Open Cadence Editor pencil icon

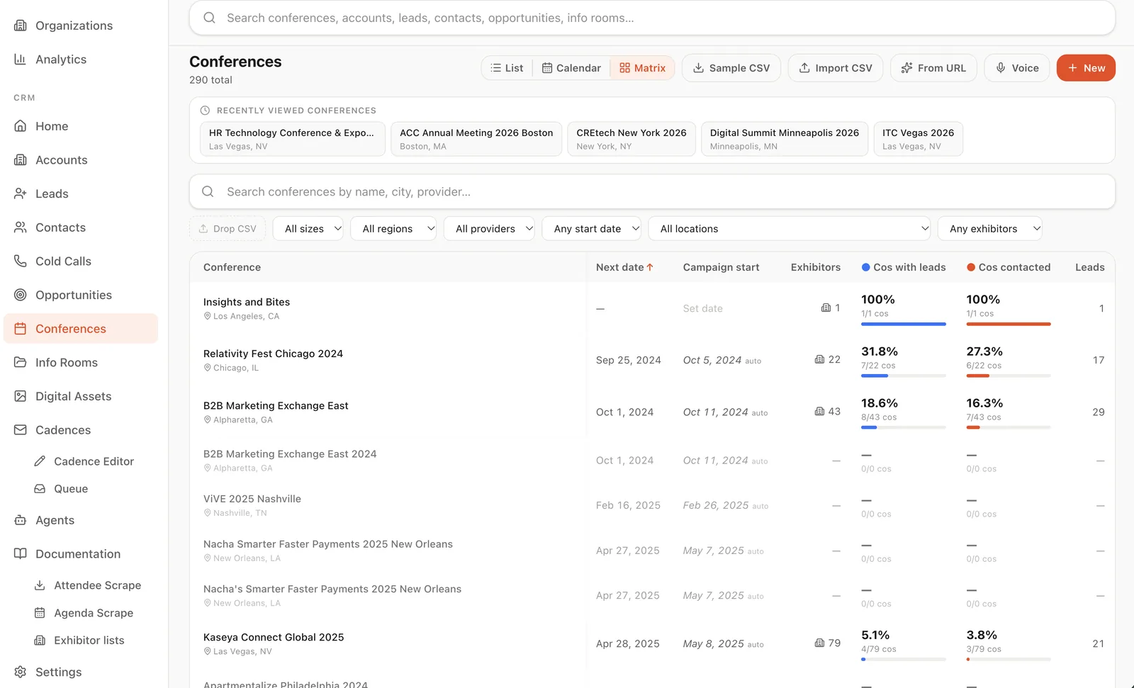click(40, 461)
